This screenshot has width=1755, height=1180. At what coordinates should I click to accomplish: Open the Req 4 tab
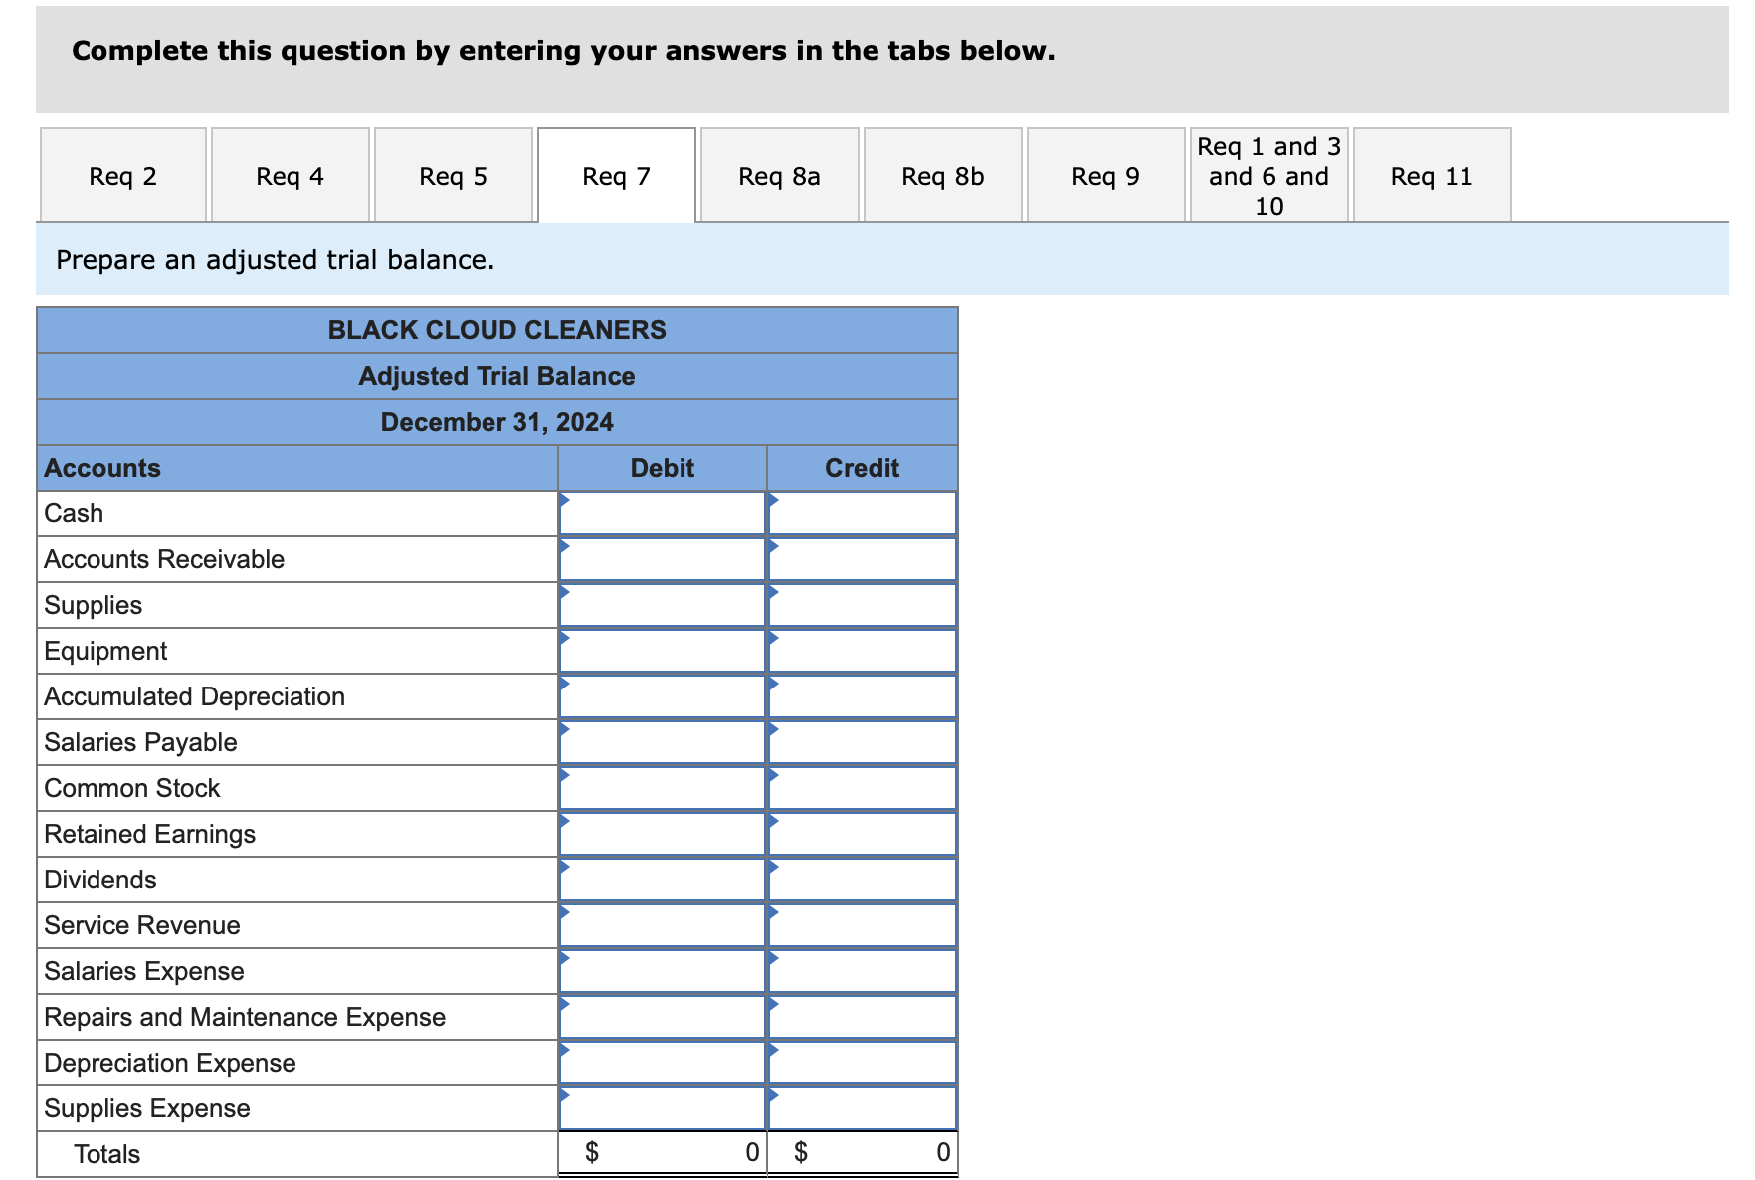click(290, 175)
